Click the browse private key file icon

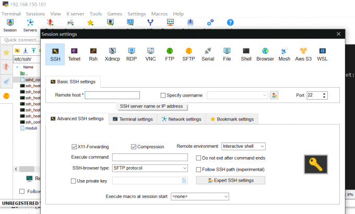pos(184,181)
